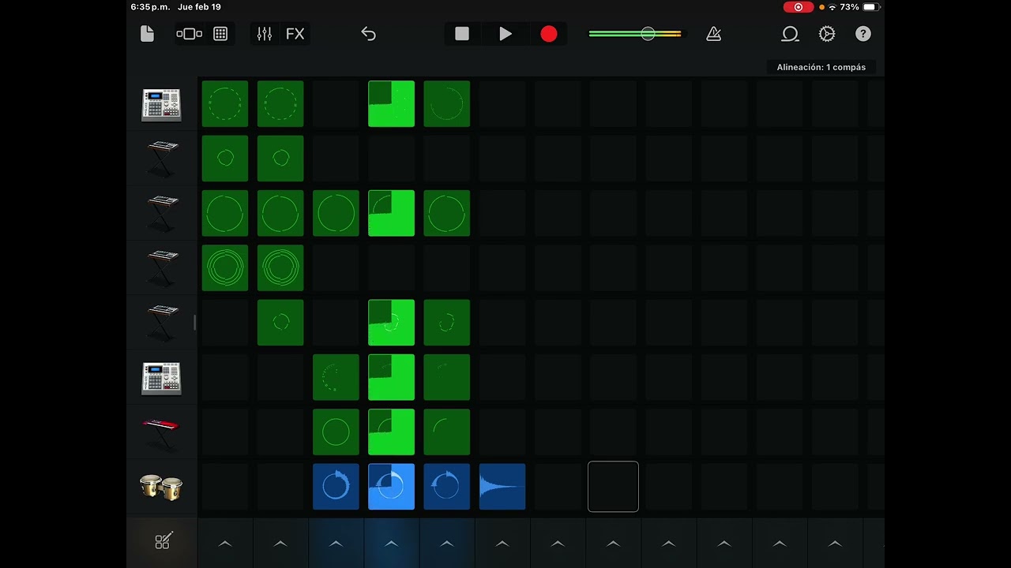Stop playing keyboard cell in row 3, column 4
This screenshot has height=568, width=1011.
[x=391, y=213]
